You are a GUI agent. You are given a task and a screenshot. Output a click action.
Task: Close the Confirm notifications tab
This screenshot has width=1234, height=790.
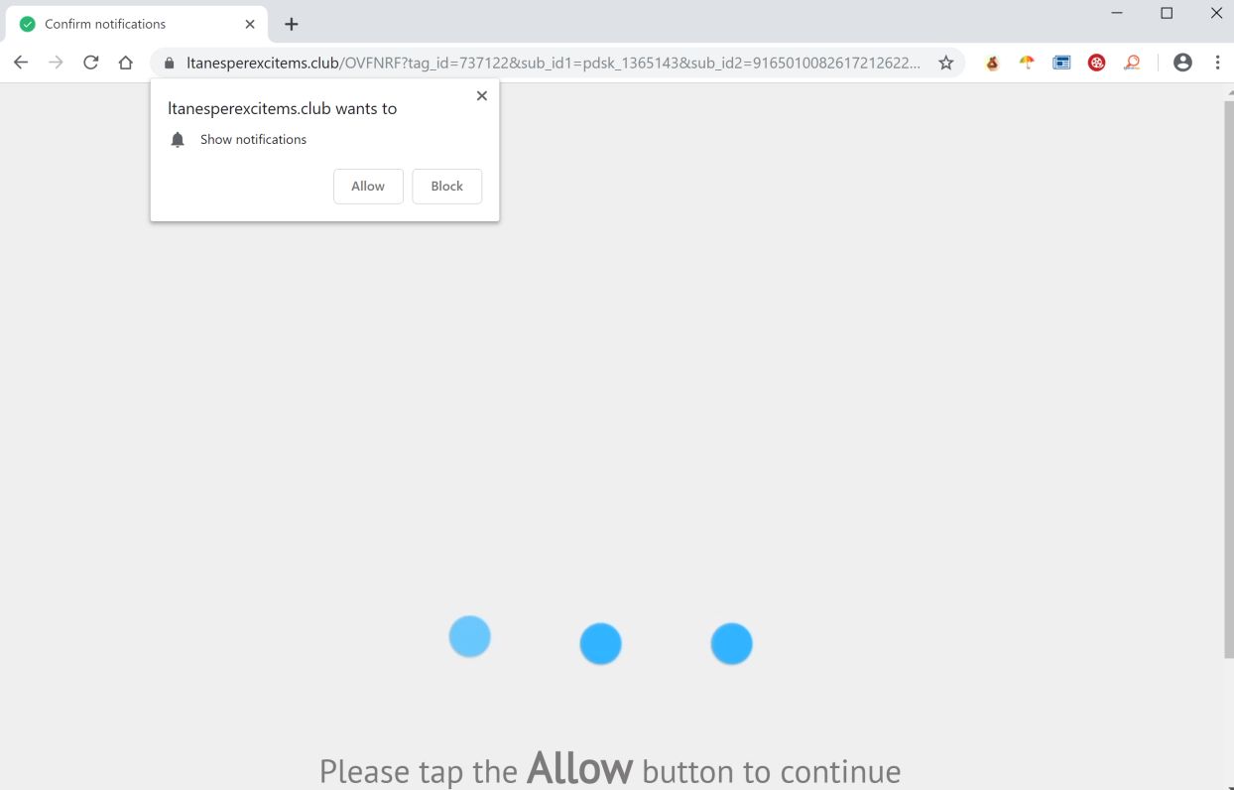click(x=250, y=24)
